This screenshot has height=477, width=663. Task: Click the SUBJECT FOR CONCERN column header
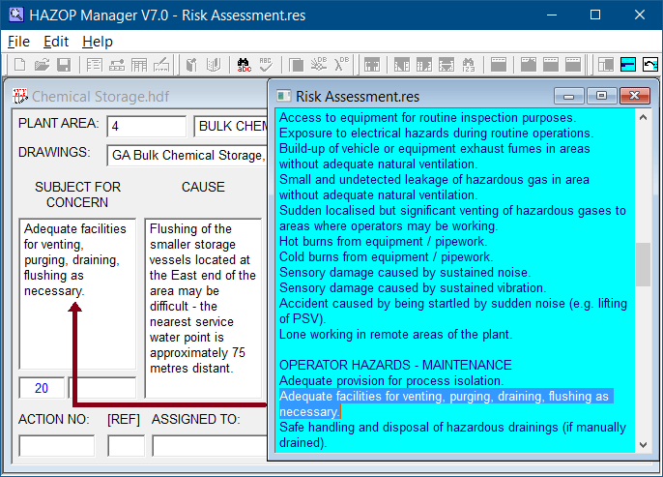pos(77,194)
